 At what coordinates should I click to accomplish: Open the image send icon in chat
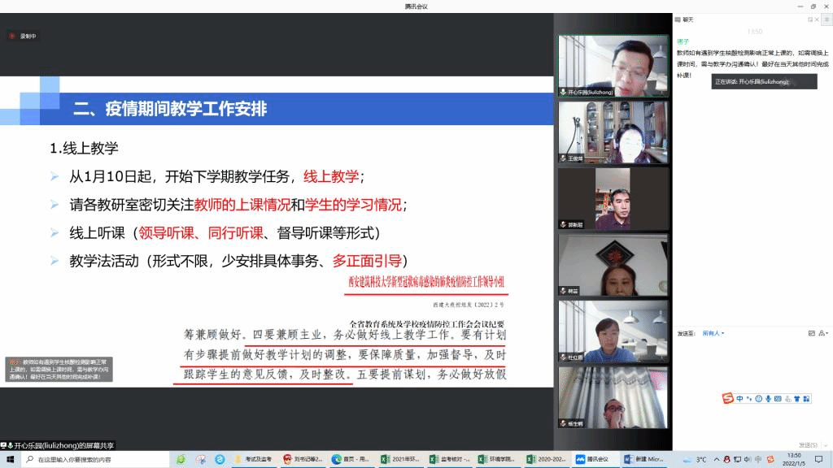click(x=811, y=333)
